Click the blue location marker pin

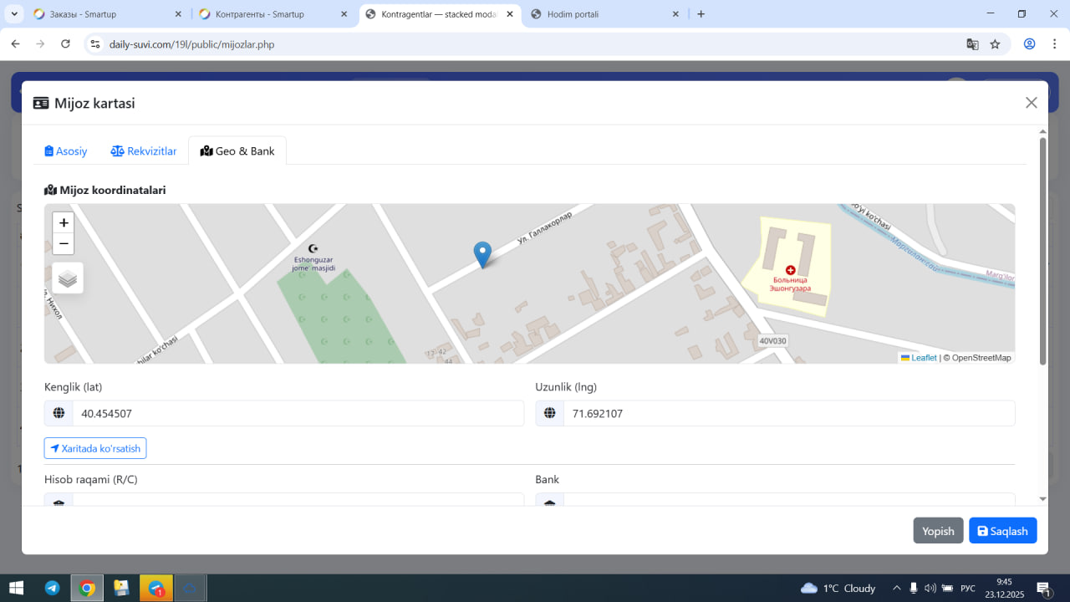point(482,253)
